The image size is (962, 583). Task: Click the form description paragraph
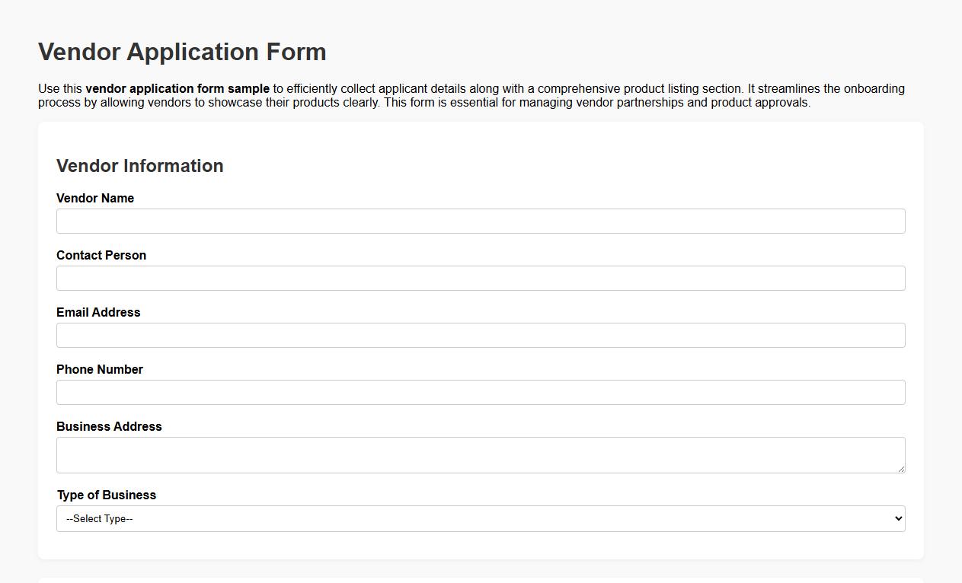click(x=471, y=95)
